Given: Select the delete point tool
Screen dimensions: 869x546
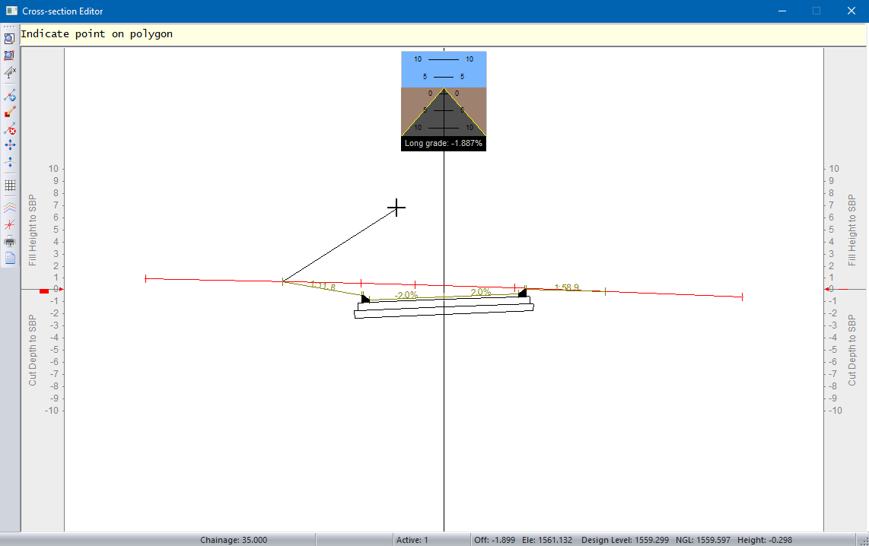Looking at the screenshot, I should (10, 129).
